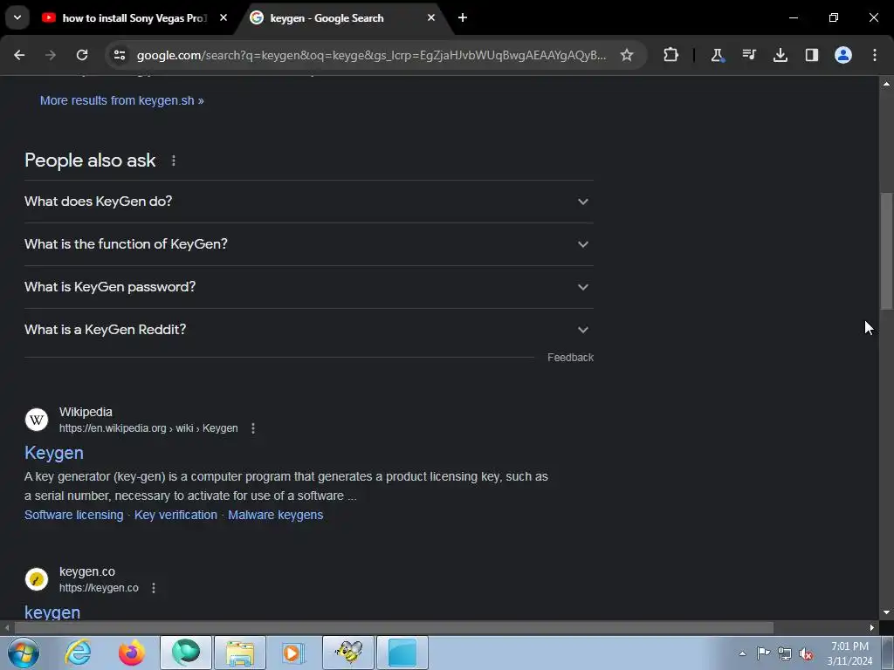Open the Edge taskbar icon
This screenshot has width=894, height=670.
click(x=186, y=653)
